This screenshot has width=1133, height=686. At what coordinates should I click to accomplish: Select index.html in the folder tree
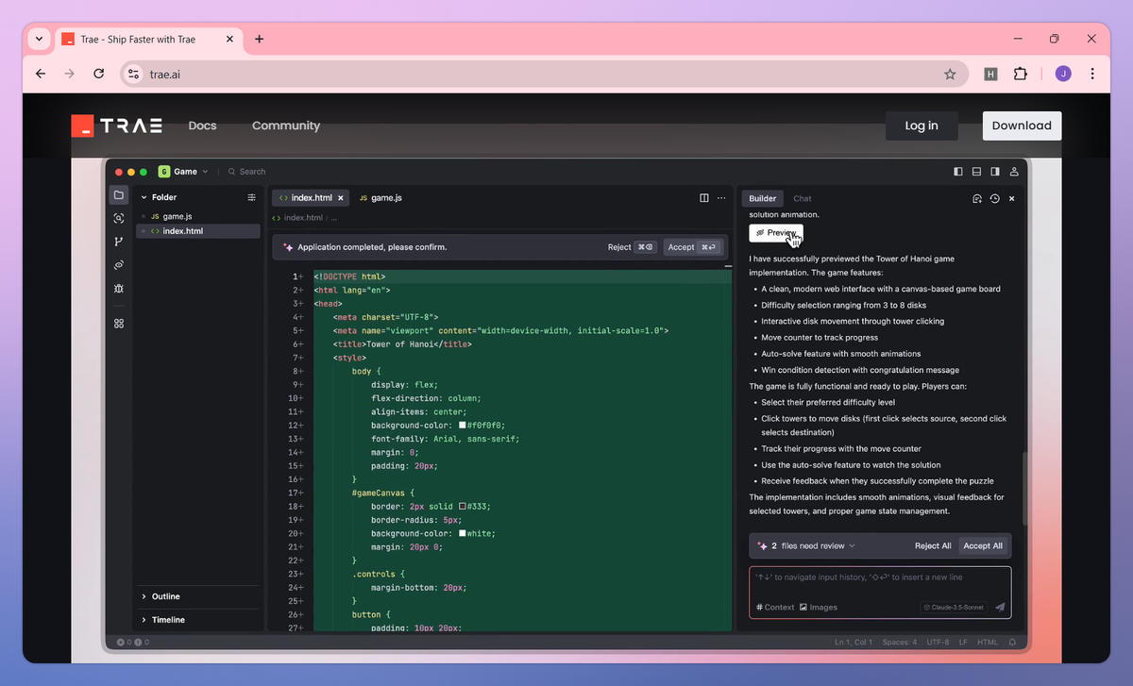(197, 230)
